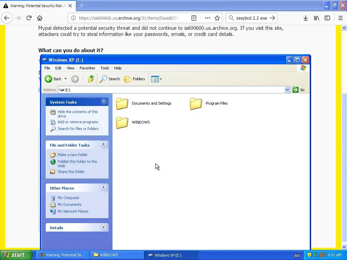Viewport: 347px width, 260px height.
Task: Open My Computer from Other Places
Action: [68, 198]
